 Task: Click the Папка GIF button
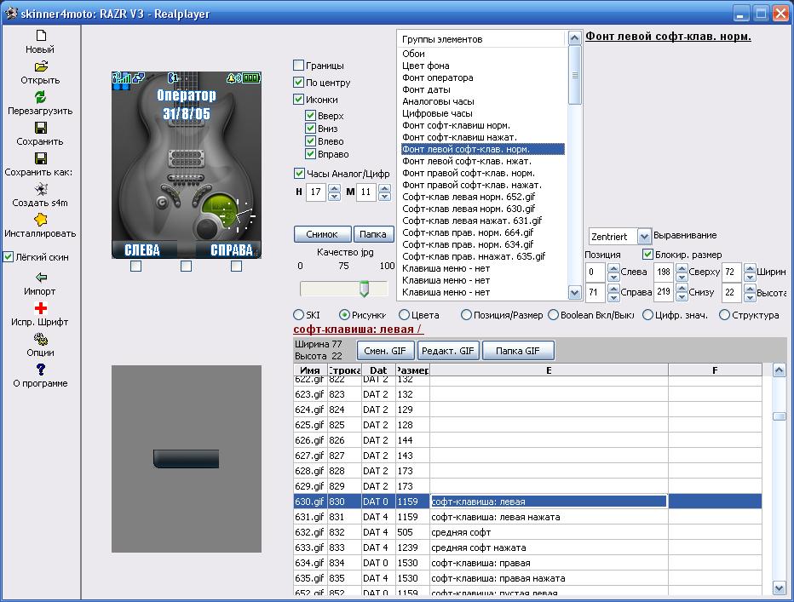[518, 350]
